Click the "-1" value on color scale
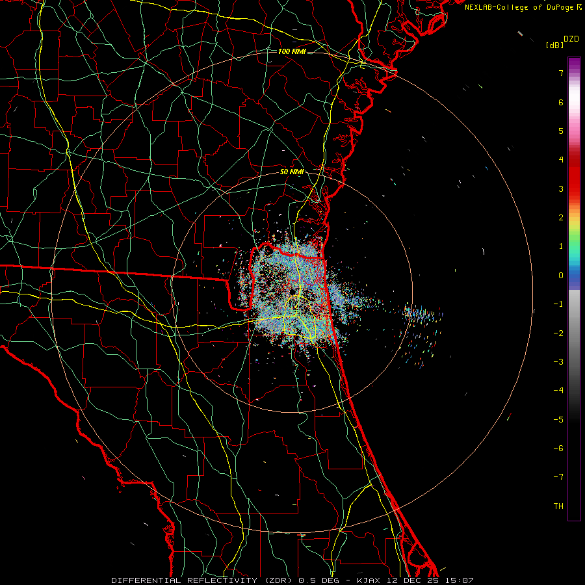This screenshot has height=585, width=585. tap(558, 304)
